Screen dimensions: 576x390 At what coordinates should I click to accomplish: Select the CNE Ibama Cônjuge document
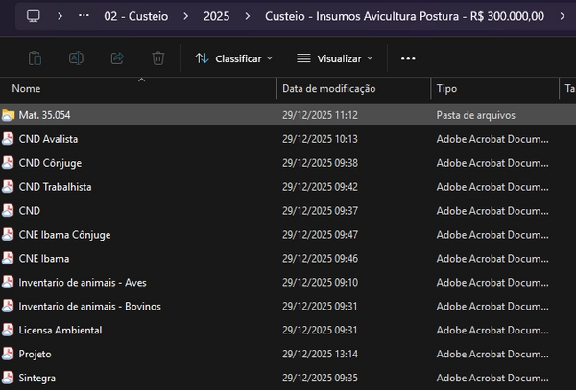coord(64,235)
